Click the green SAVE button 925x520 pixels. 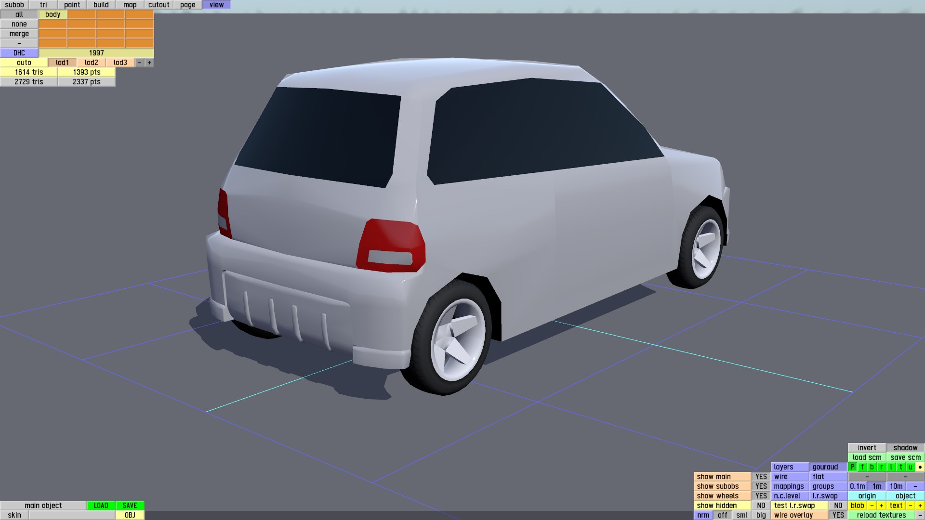tap(130, 506)
